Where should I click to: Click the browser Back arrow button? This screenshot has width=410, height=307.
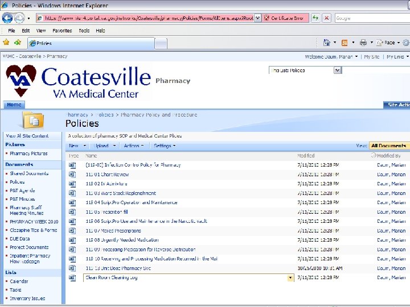coord(7,18)
